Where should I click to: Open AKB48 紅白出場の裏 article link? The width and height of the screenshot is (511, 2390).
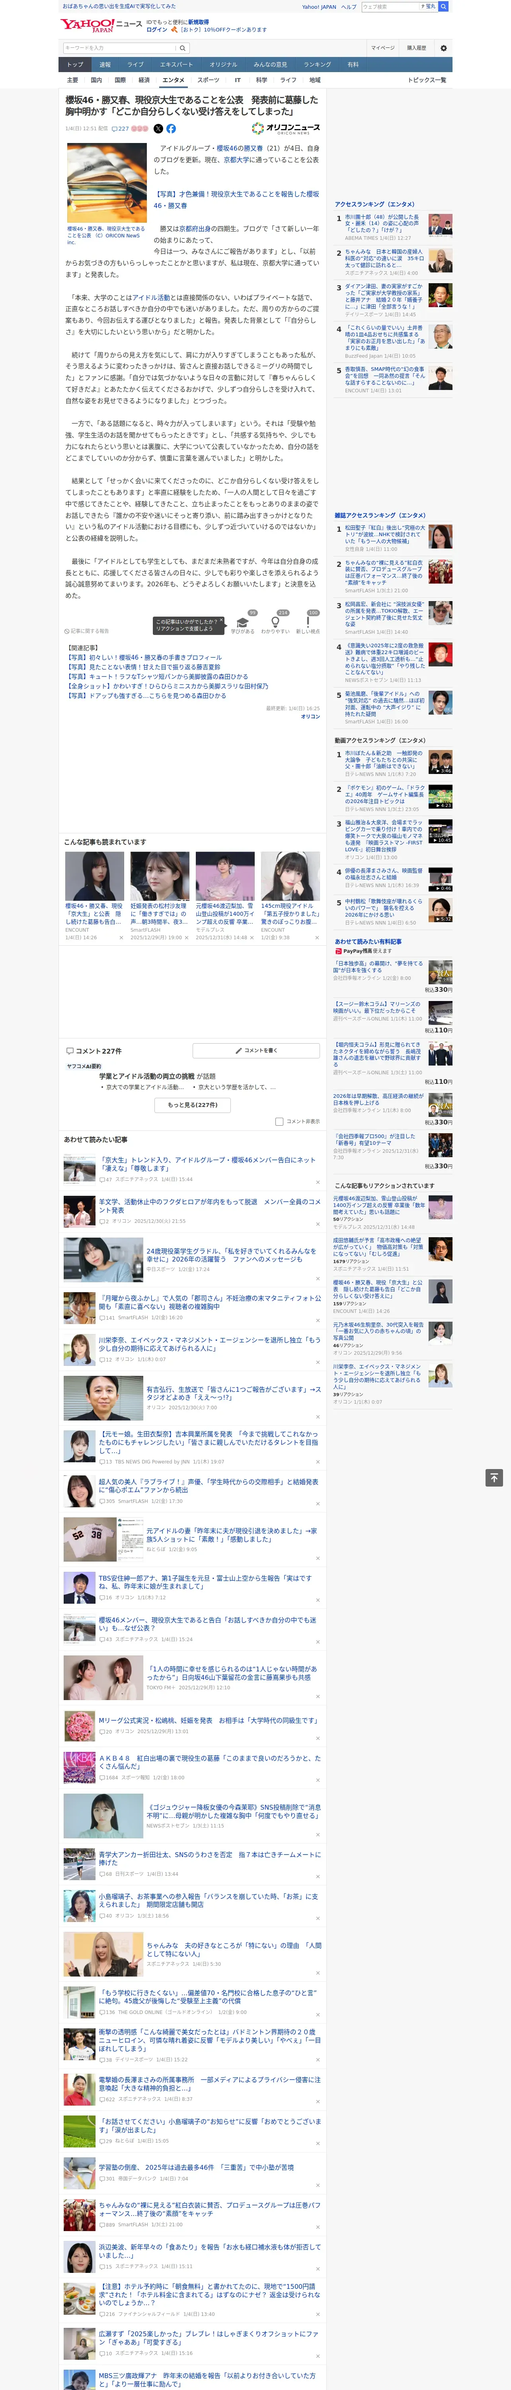pos(210,1762)
